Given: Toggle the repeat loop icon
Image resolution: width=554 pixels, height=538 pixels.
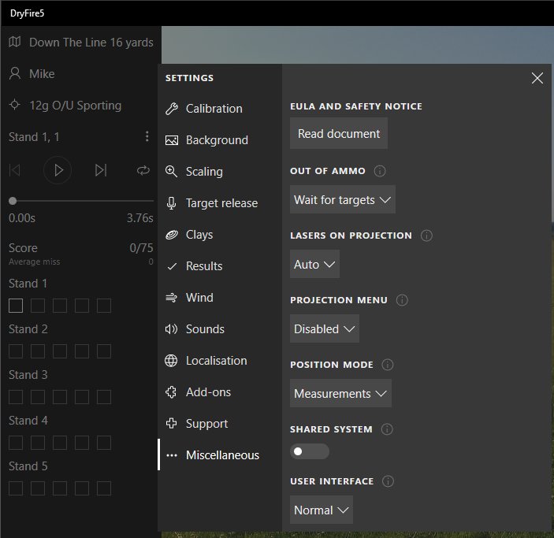Looking at the screenshot, I should tap(143, 170).
